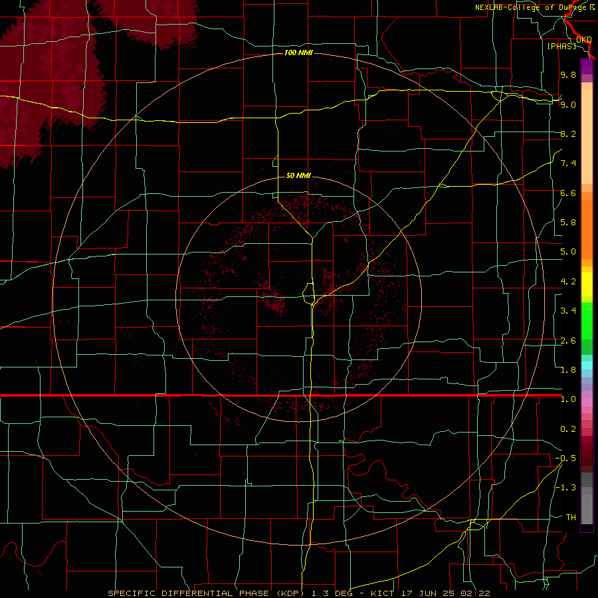Image resolution: width=598 pixels, height=598 pixels.
Task: Click the 9.0 color scale value
Action: [x=568, y=104]
